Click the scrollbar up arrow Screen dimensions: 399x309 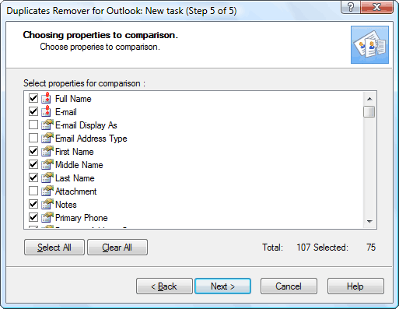tap(369, 99)
